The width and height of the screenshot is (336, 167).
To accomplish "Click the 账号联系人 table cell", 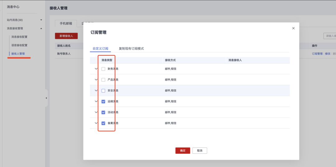I will [64, 54].
